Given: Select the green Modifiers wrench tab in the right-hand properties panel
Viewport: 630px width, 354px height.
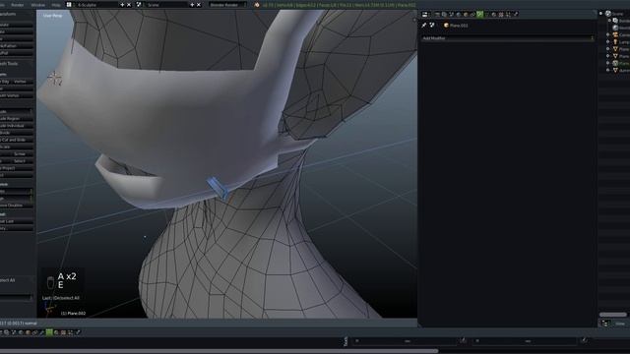Looking at the screenshot, I should tap(479, 15).
